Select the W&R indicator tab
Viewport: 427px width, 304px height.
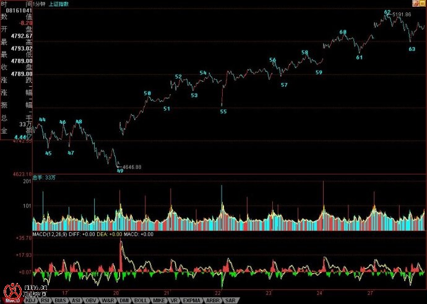pos(108,300)
